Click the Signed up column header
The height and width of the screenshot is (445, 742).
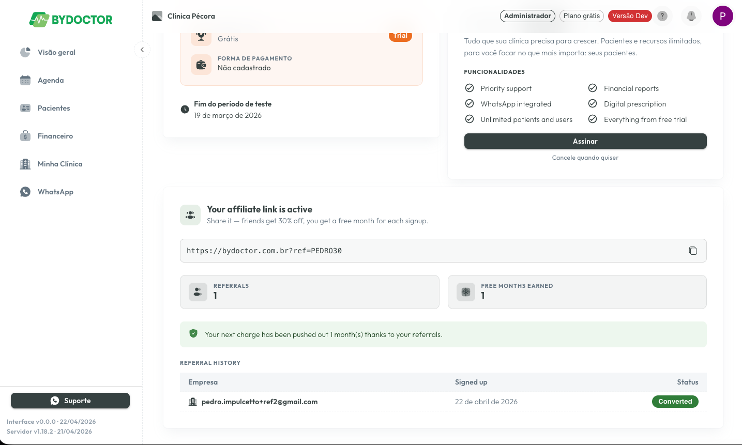tap(471, 382)
